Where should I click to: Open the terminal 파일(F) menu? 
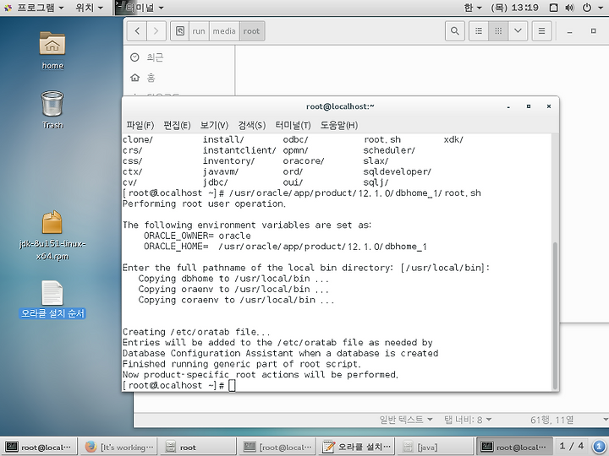pos(140,125)
